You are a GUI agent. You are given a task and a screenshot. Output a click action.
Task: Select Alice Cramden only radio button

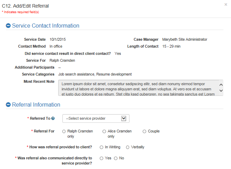104,131
